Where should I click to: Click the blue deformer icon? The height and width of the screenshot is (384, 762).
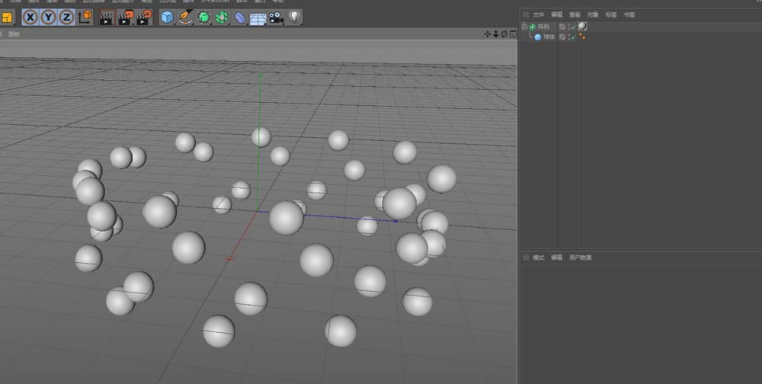[240, 17]
